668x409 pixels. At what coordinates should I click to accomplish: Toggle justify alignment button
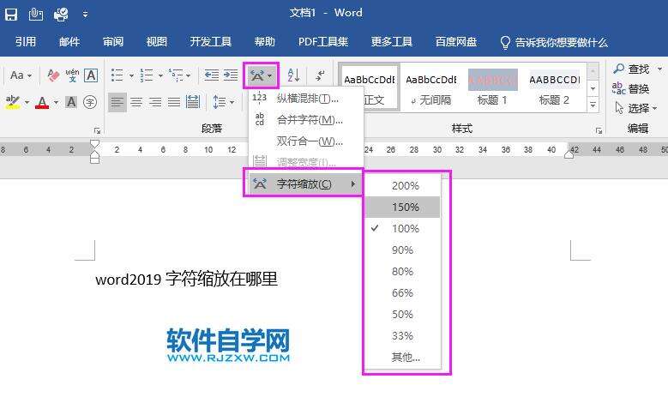[174, 102]
